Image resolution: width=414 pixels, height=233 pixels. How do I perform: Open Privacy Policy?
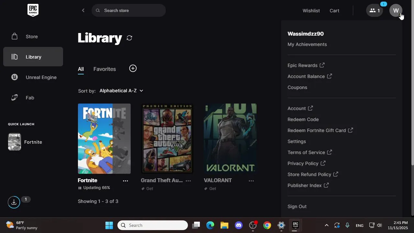tap(307, 163)
